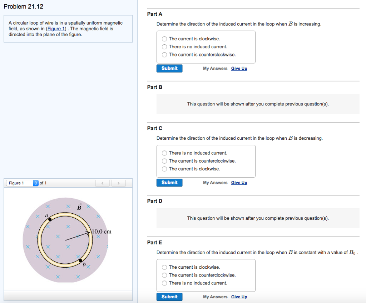
Task: Open the Figure 1 link in problem text
Action: pyautogui.click(x=56, y=29)
